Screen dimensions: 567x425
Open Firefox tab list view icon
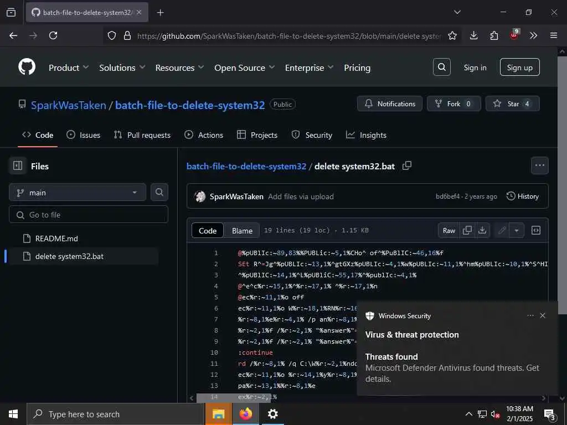coord(11,12)
